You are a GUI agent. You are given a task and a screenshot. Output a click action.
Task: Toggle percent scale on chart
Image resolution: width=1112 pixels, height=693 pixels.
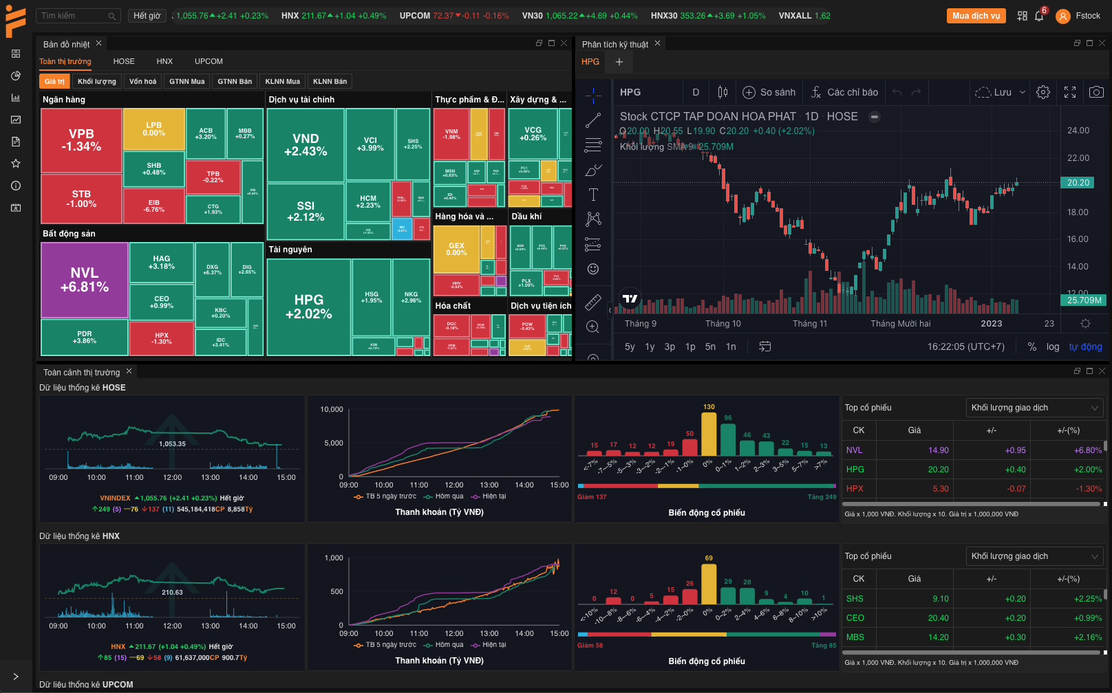click(x=1031, y=346)
